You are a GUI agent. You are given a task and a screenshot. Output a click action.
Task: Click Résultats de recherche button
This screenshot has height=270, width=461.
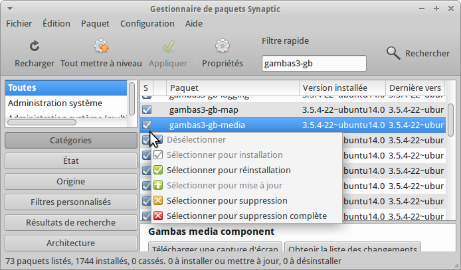(71, 222)
